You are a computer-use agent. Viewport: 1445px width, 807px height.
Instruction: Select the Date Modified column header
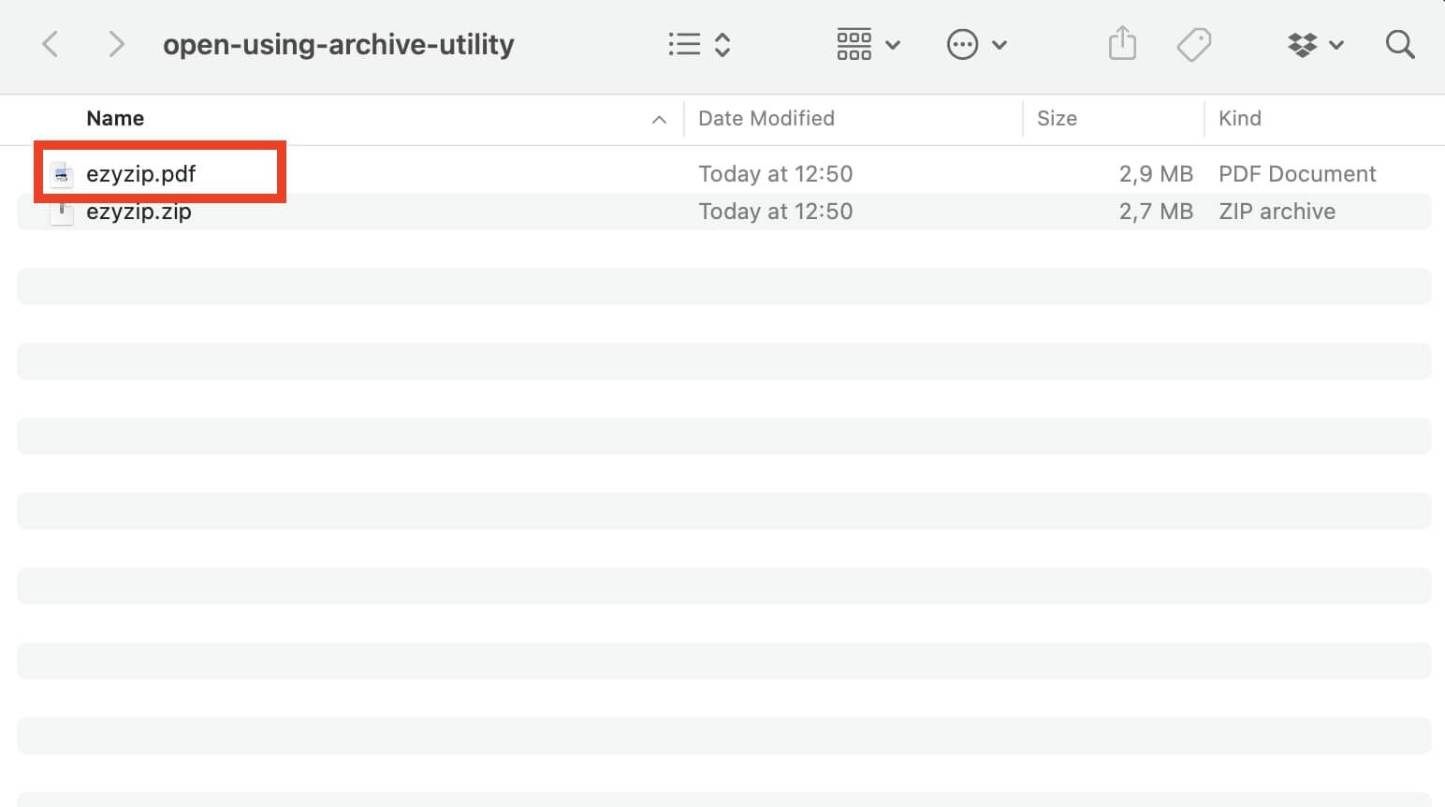click(766, 118)
